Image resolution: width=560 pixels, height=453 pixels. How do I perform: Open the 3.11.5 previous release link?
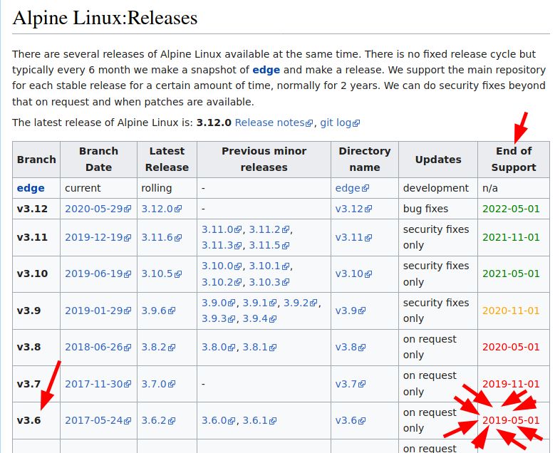point(269,245)
